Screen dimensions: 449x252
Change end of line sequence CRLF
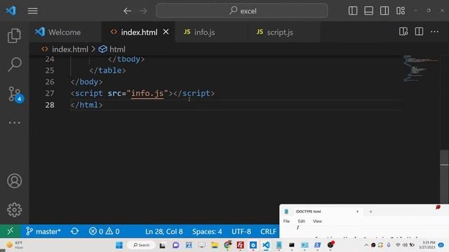click(x=268, y=231)
